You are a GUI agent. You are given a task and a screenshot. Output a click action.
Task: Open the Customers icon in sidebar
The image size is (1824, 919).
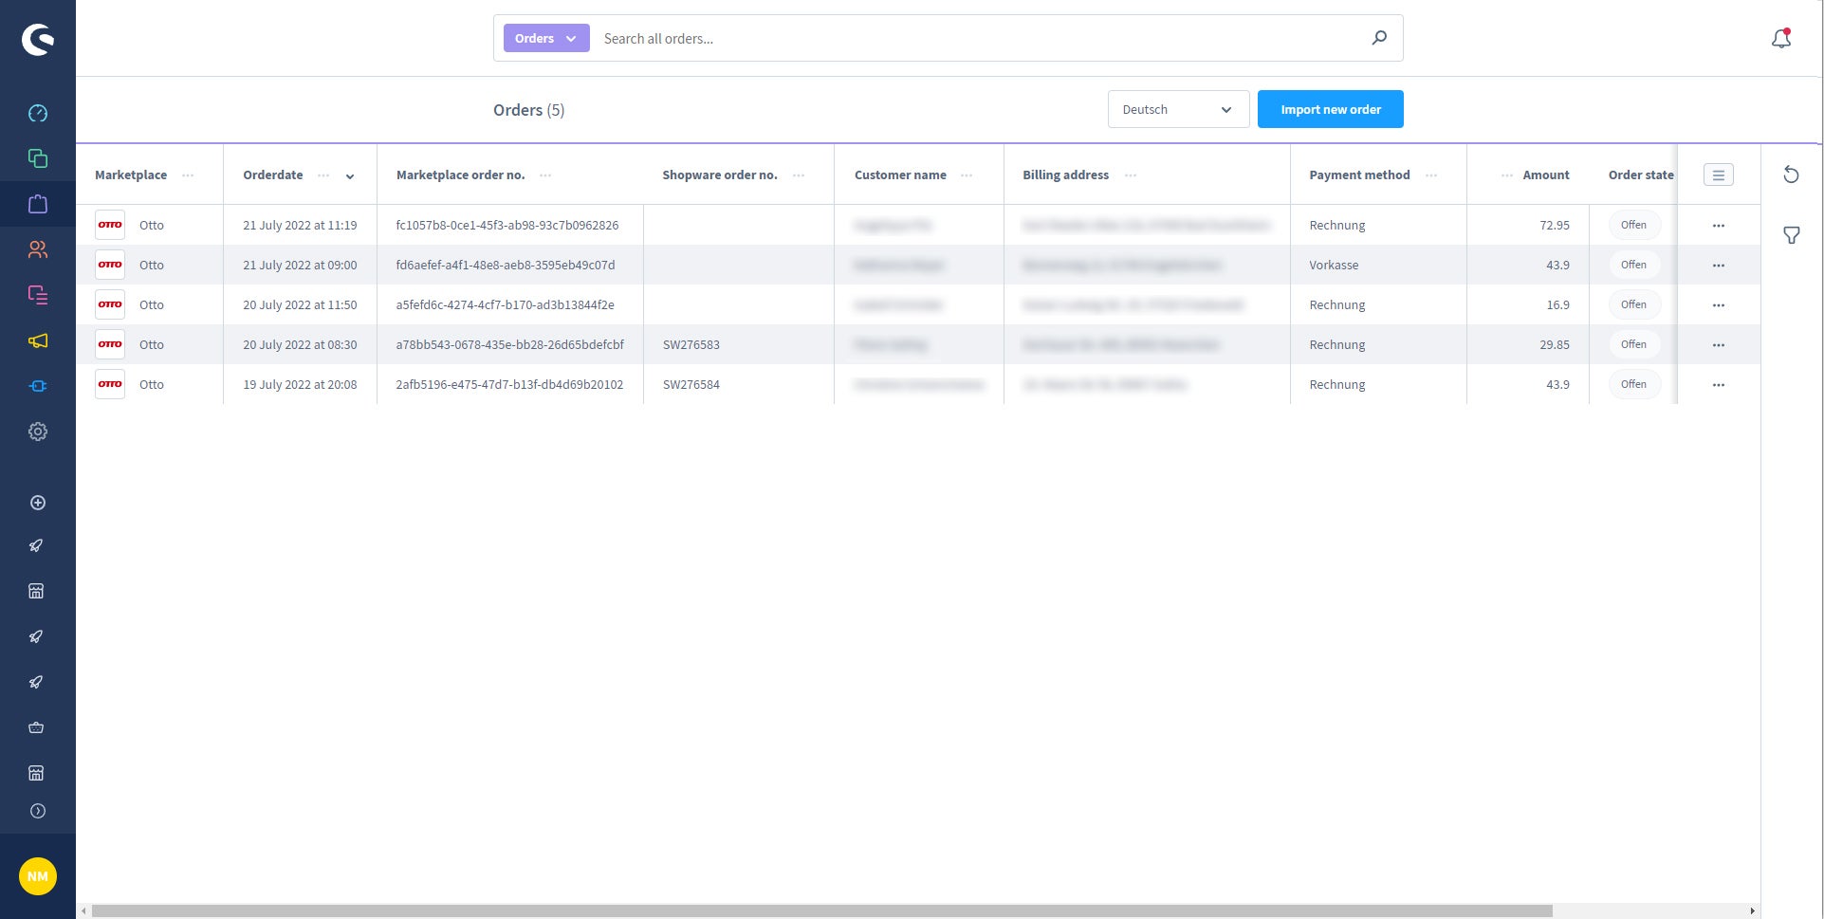[x=38, y=249]
